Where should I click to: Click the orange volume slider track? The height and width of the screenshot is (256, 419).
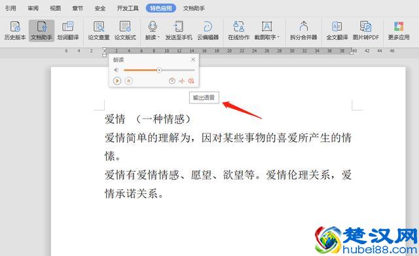pos(141,70)
